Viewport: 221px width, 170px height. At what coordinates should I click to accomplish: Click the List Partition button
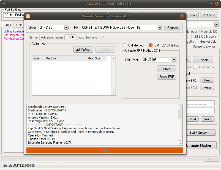click(83, 50)
